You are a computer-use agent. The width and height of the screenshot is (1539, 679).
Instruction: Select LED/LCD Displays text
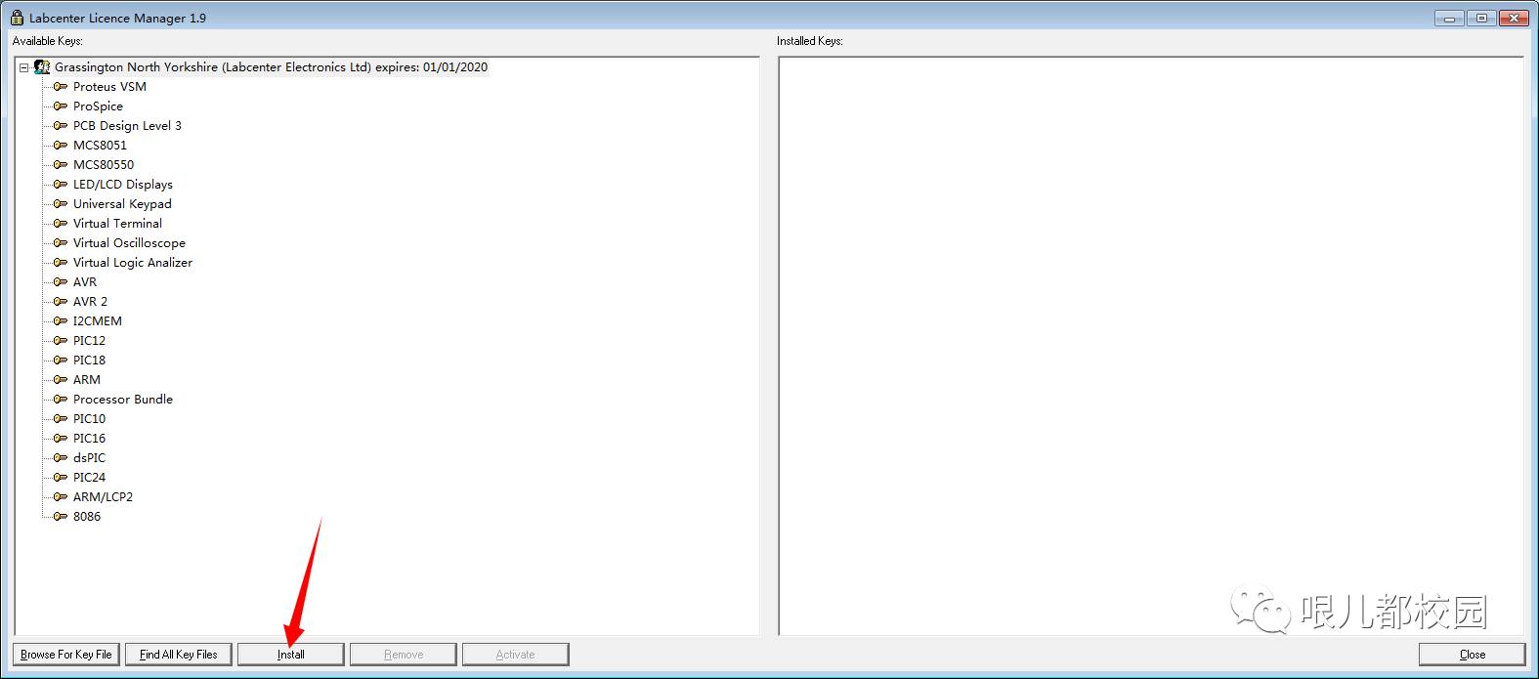tap(123, 185)
